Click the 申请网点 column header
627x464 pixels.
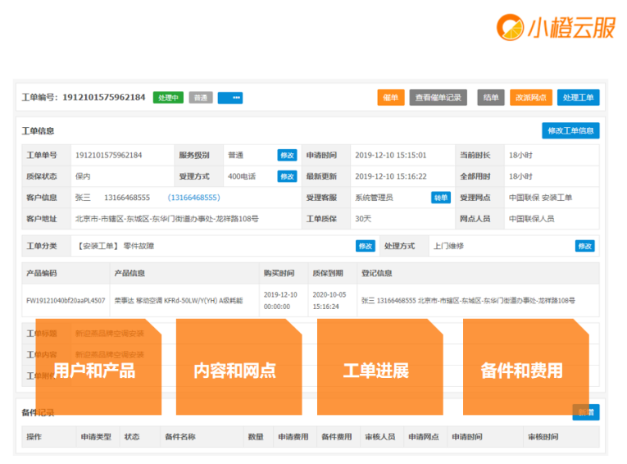(x=424, y=437)
